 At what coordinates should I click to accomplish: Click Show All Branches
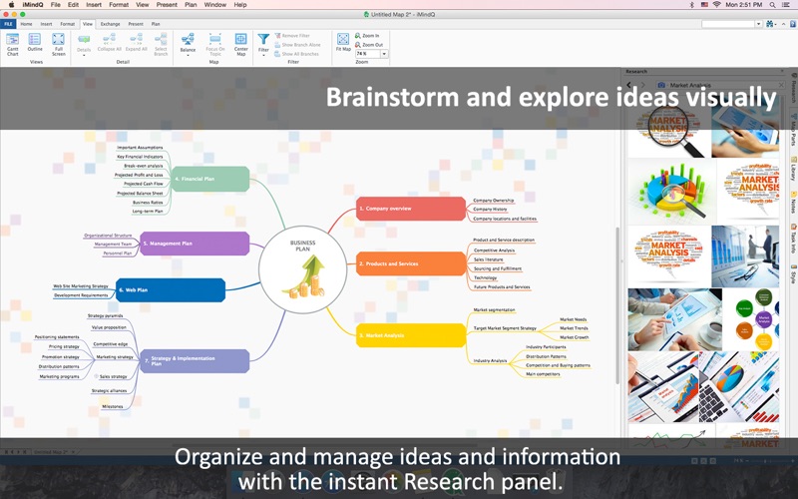[x=296, y=54]
